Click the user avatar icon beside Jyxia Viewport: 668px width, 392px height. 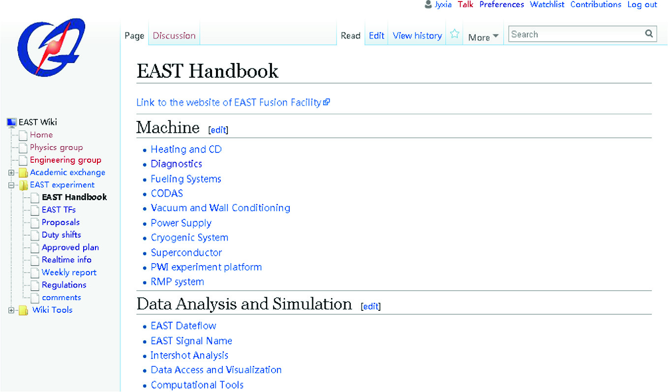tap(428, 5)
